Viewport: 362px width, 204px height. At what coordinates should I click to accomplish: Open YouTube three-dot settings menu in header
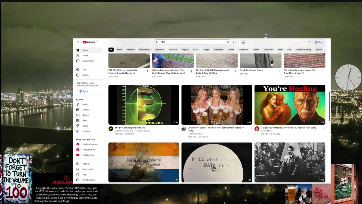309,42
